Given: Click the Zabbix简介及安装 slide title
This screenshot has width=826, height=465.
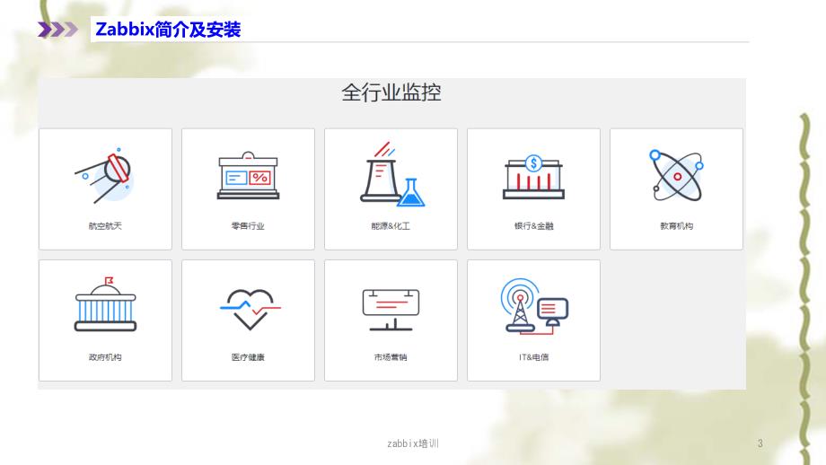Looking at the screenshot, I should (x=168, y=30).
